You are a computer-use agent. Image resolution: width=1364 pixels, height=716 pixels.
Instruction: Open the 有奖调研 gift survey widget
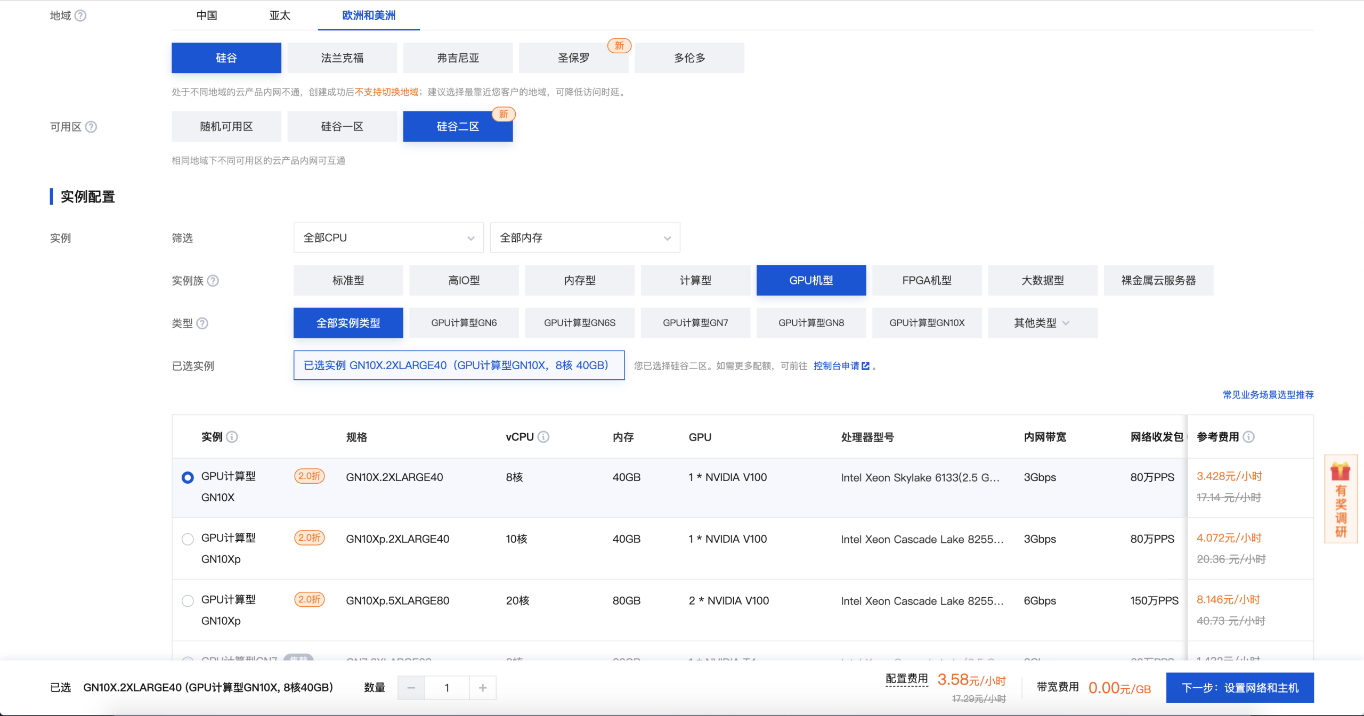click(1341, 499)
